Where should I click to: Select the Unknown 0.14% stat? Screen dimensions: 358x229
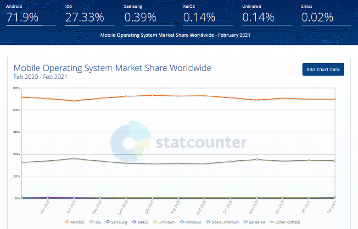tap(267, 15)
